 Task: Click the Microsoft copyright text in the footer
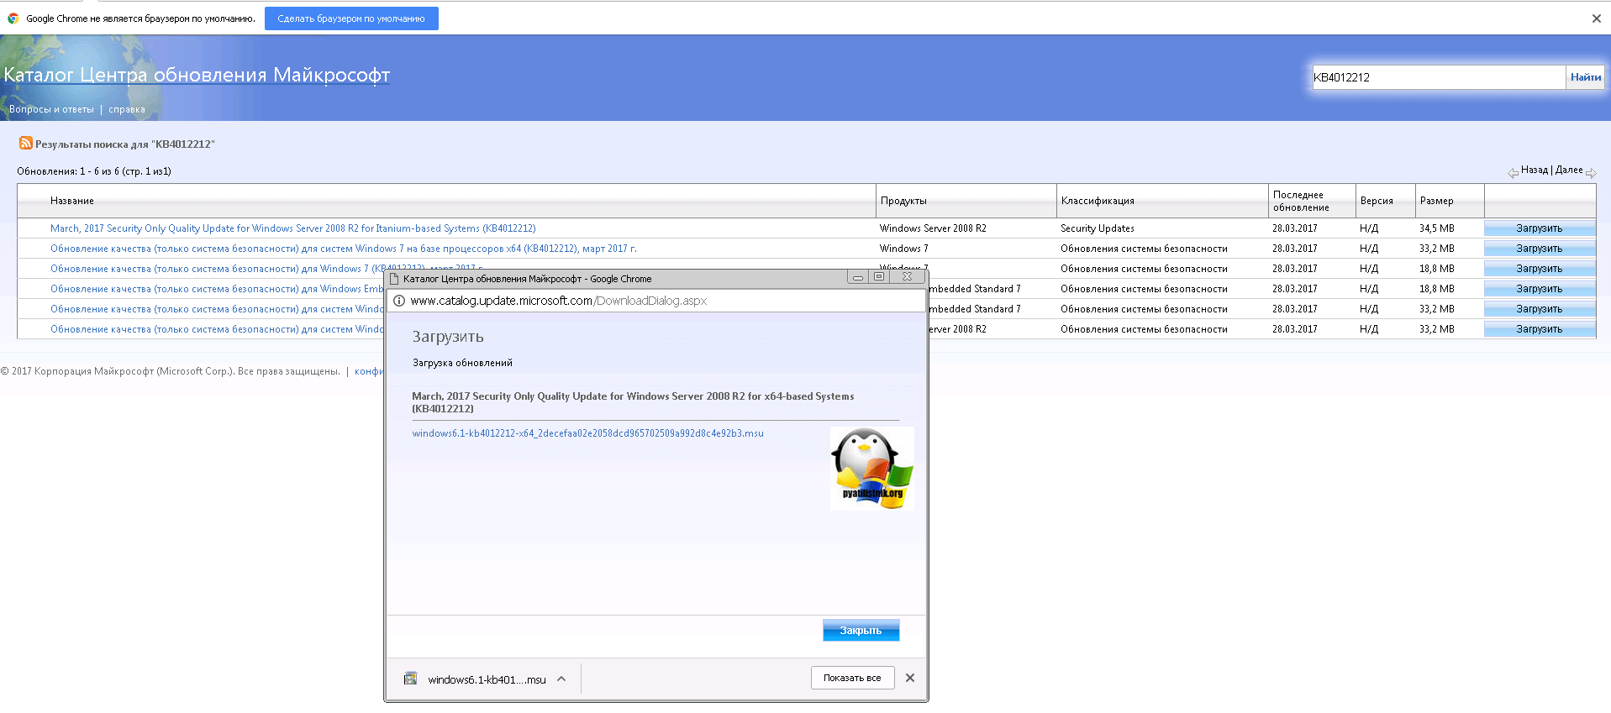click(x=171, y=371)
